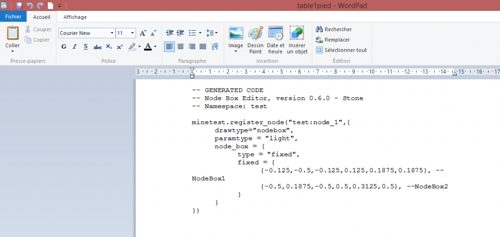The height and width of the screenshot is (237, 500).
Task: Open the paragraph settings icon
Action: (215, 47)
